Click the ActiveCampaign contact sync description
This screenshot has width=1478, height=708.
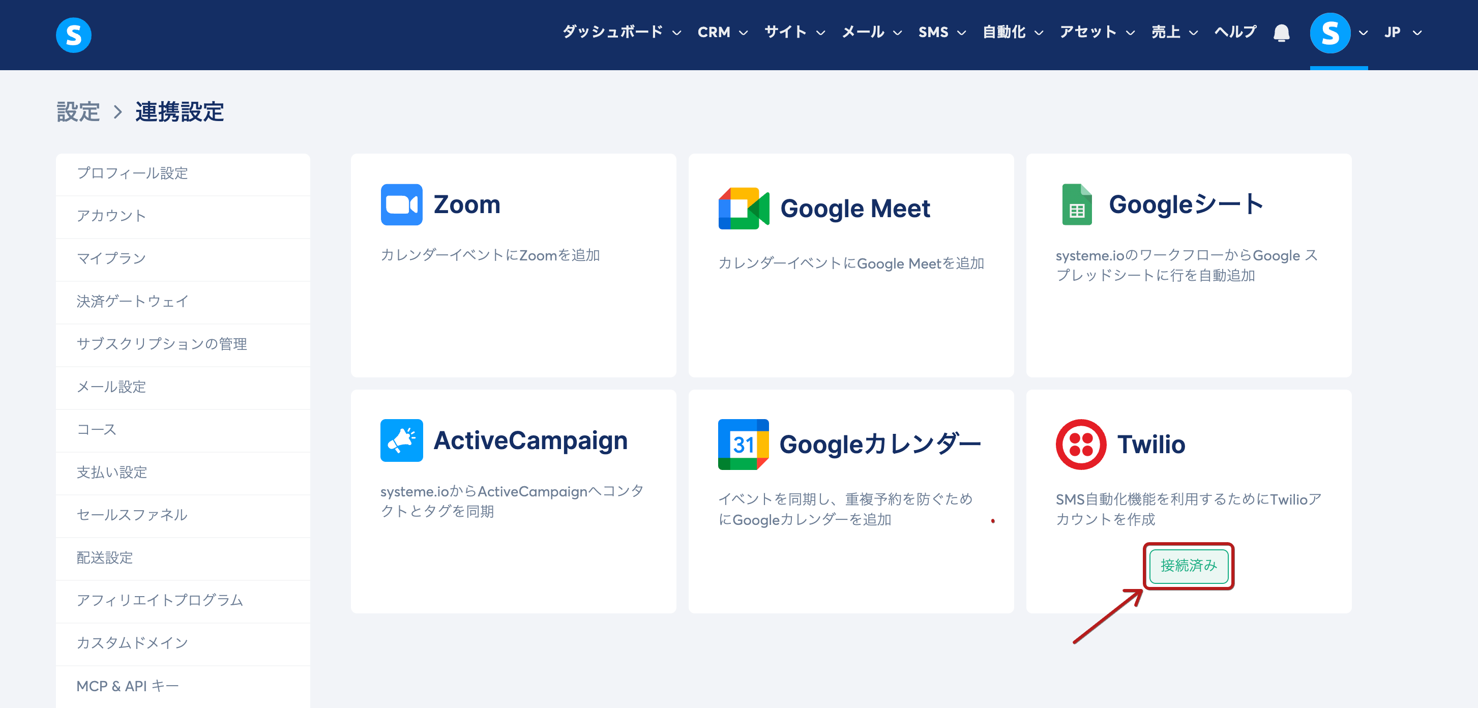(512, 501)
